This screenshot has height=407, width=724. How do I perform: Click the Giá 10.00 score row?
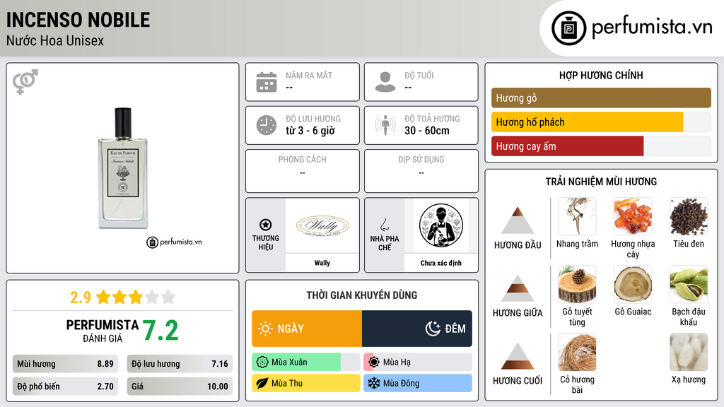180,387
